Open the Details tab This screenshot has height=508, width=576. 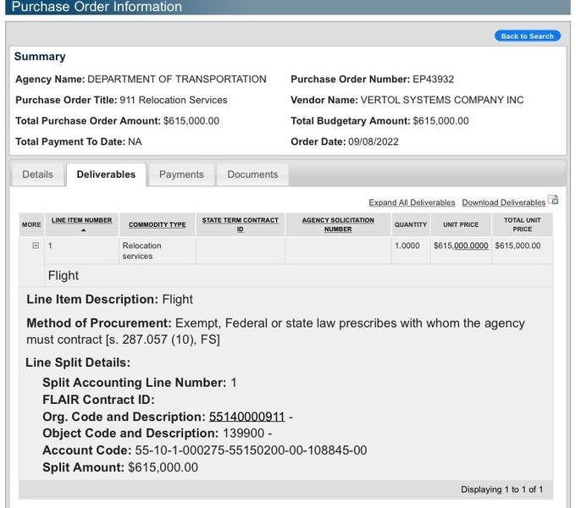[x=38, y=174]
